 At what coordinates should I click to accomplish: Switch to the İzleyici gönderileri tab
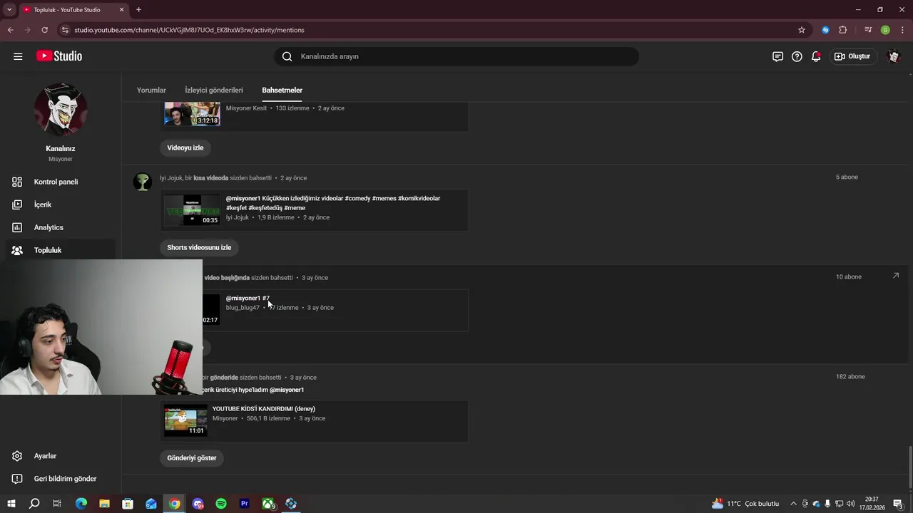pyautogui.click(x=214, y=90)
